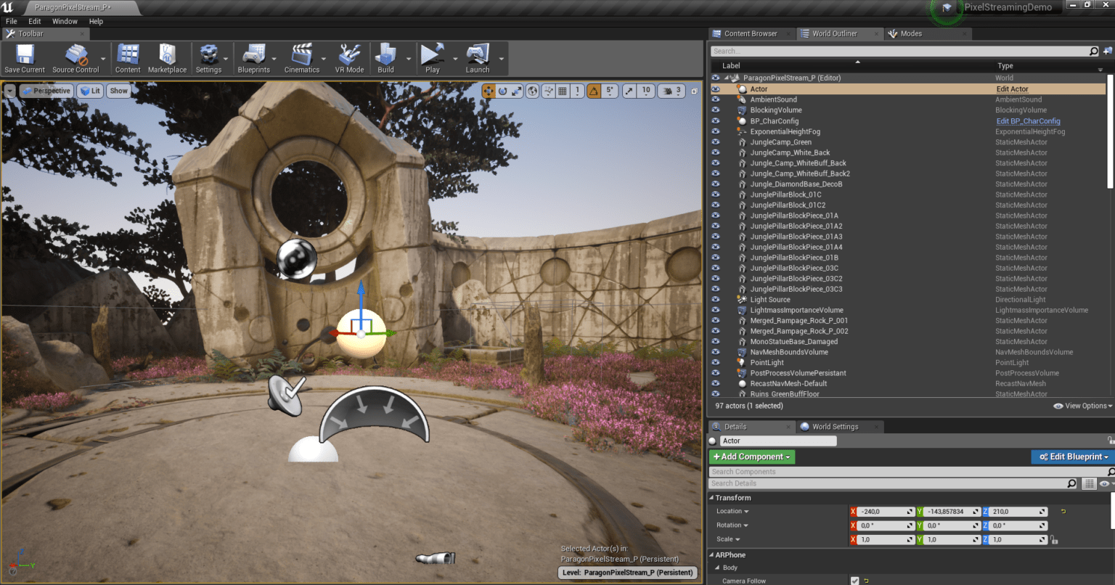The width and height of the screenshot is (1115, 585).
Task: Open the Edit Blueprint dropdown button
Action: [1073, 457]
